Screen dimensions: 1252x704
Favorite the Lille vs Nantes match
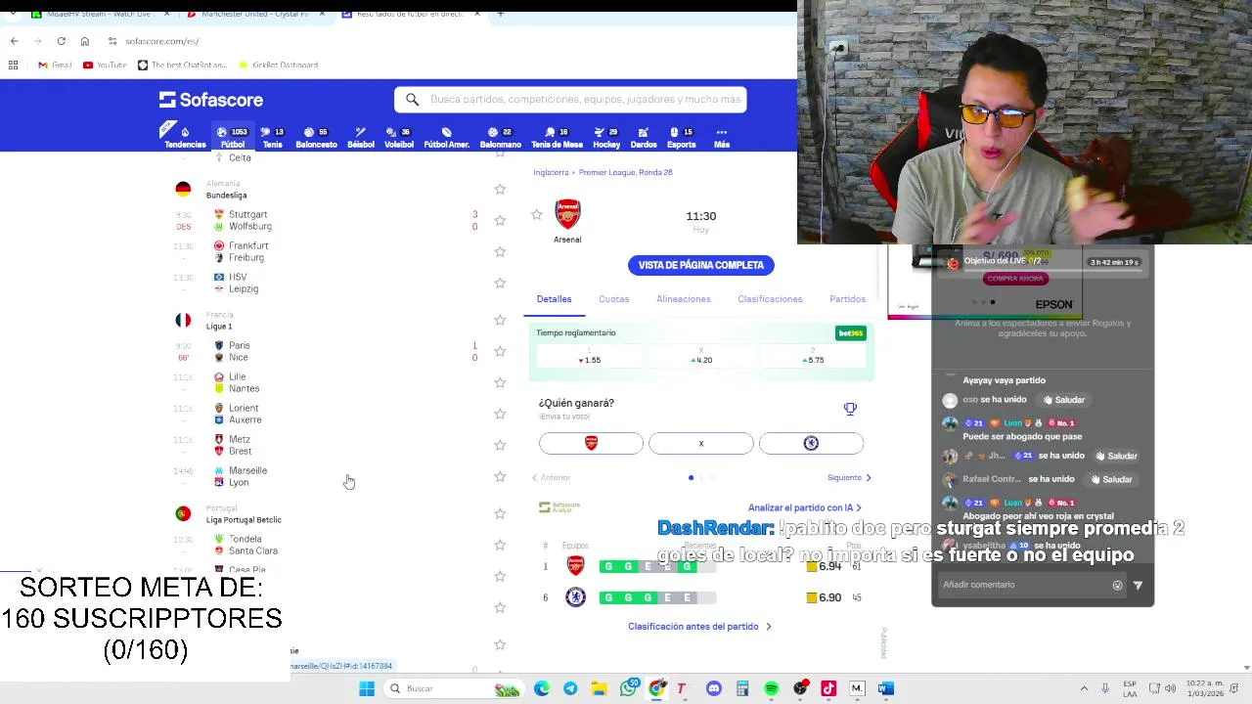pyautogui.click(x=500, y=382)
